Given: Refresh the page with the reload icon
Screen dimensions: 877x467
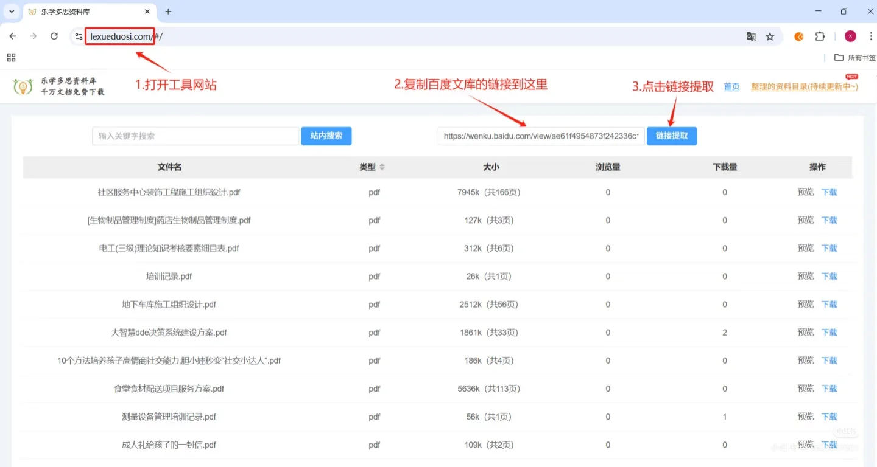Looking at the screenshot, I should (x=54, y=36).
